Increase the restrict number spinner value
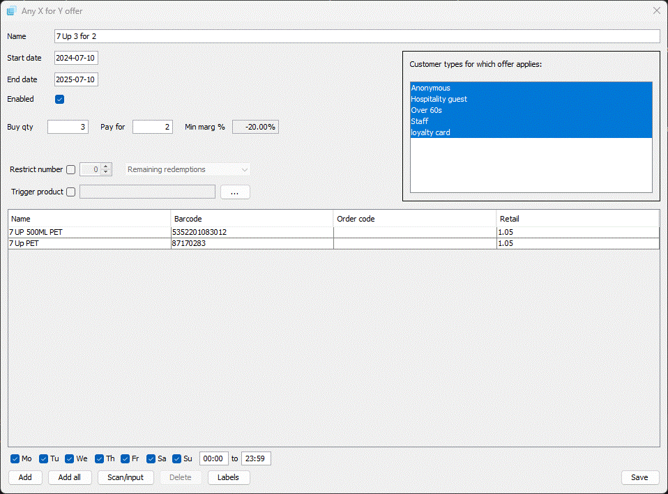Viewport: 668px width, 494px height. (106, 166)
